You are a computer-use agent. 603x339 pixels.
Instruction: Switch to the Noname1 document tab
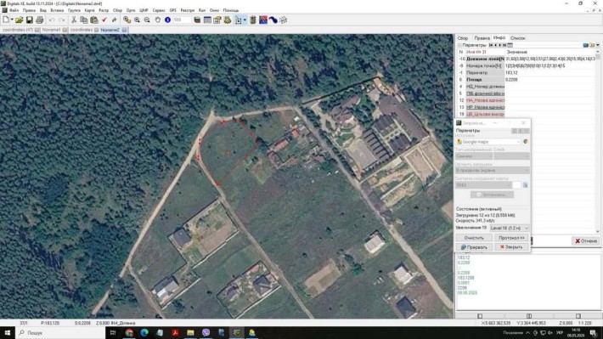tap(51, 30)
